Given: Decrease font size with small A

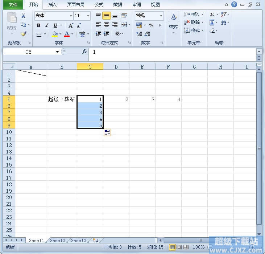Looking at the screenshot, I should [x=79, y=25].
